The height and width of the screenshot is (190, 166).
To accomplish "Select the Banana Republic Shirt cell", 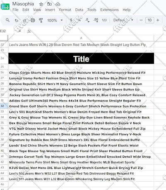I will [x=81, y=84].
